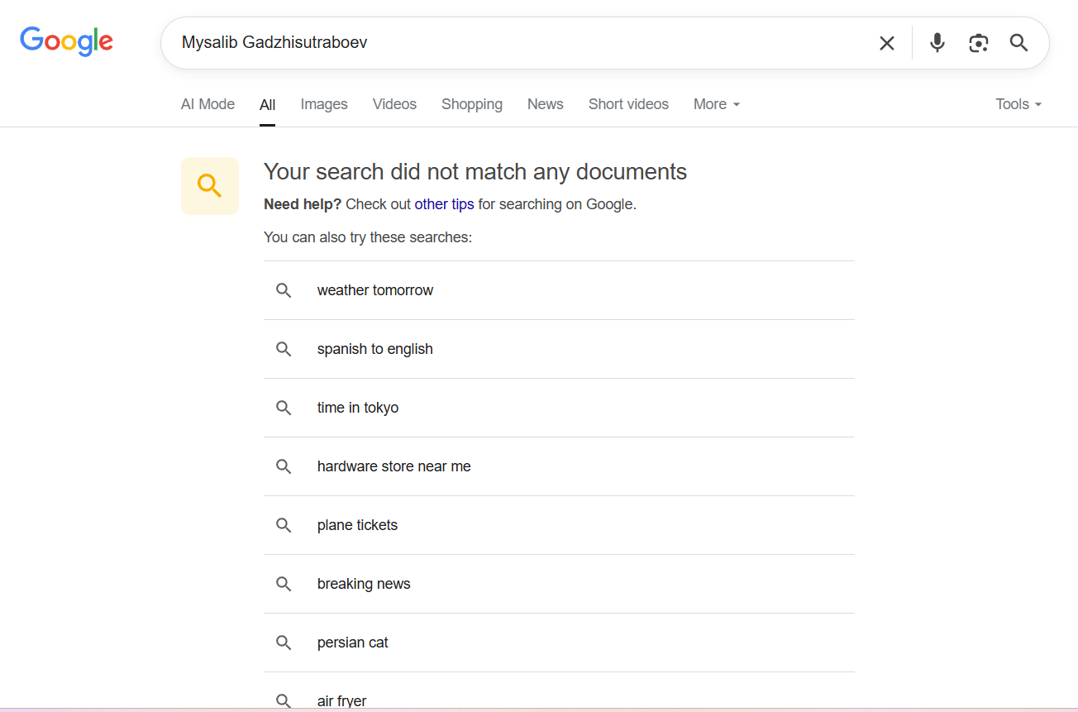Image resolution: width=1078 pixels, height=712 pixels.
Task: Click the search icon beside time in tokyo
Action: click(x=284, y=408)
